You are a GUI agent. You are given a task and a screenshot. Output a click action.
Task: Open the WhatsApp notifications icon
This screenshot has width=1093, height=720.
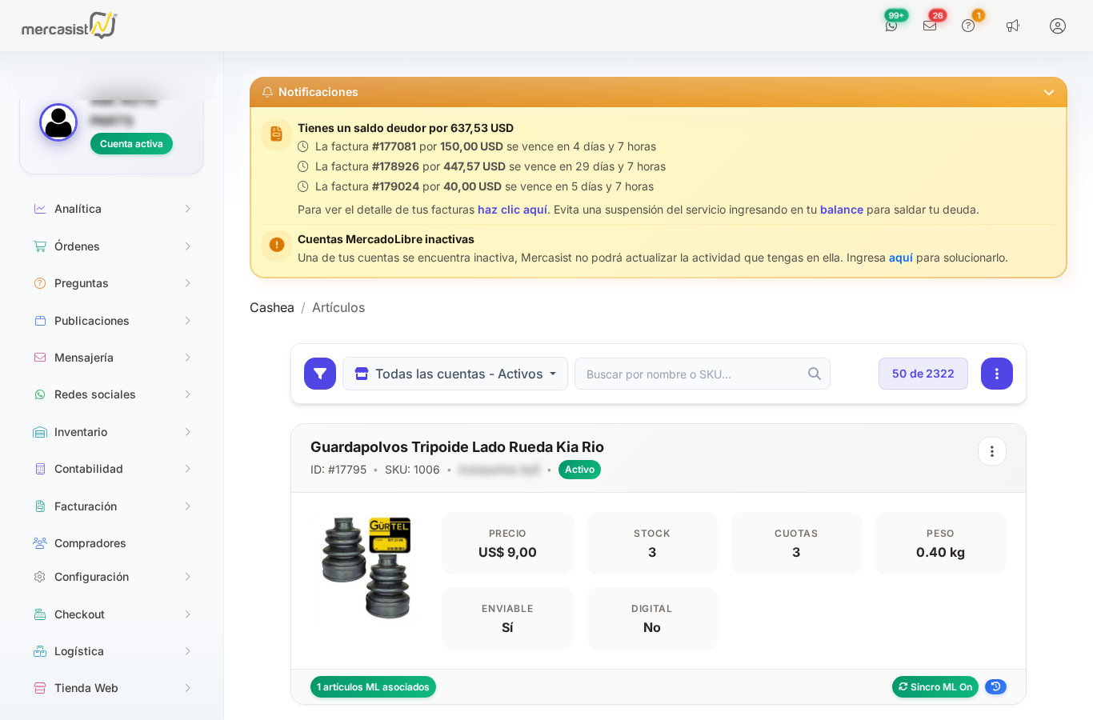(x=891, y=26)
